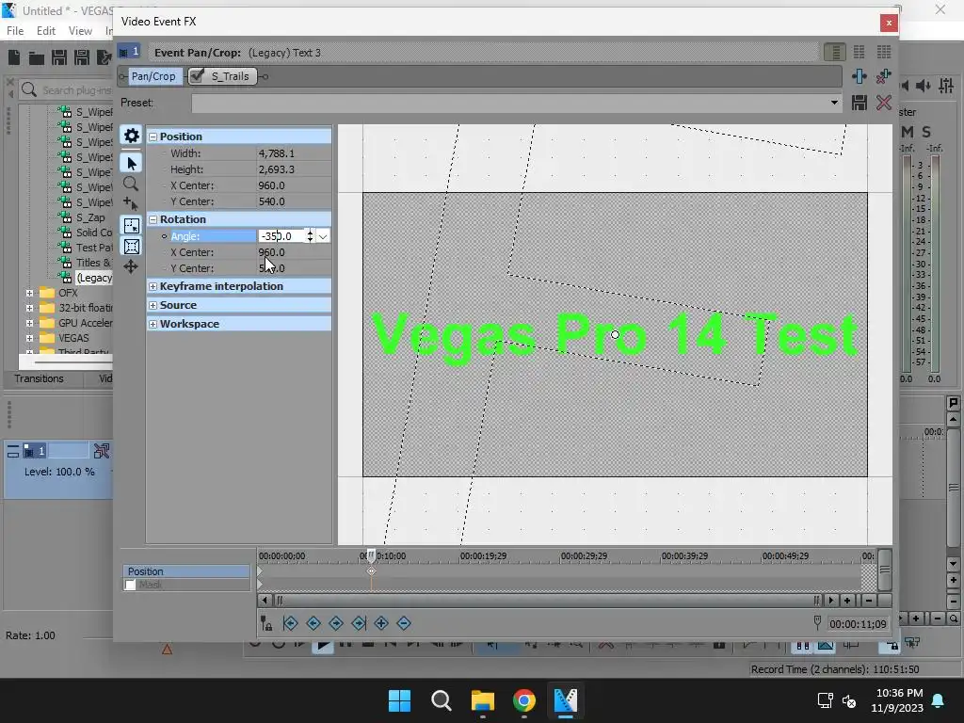Select the Test Pattern plug-in item
Screen dimensions: 964x723
tap(93, 248)
